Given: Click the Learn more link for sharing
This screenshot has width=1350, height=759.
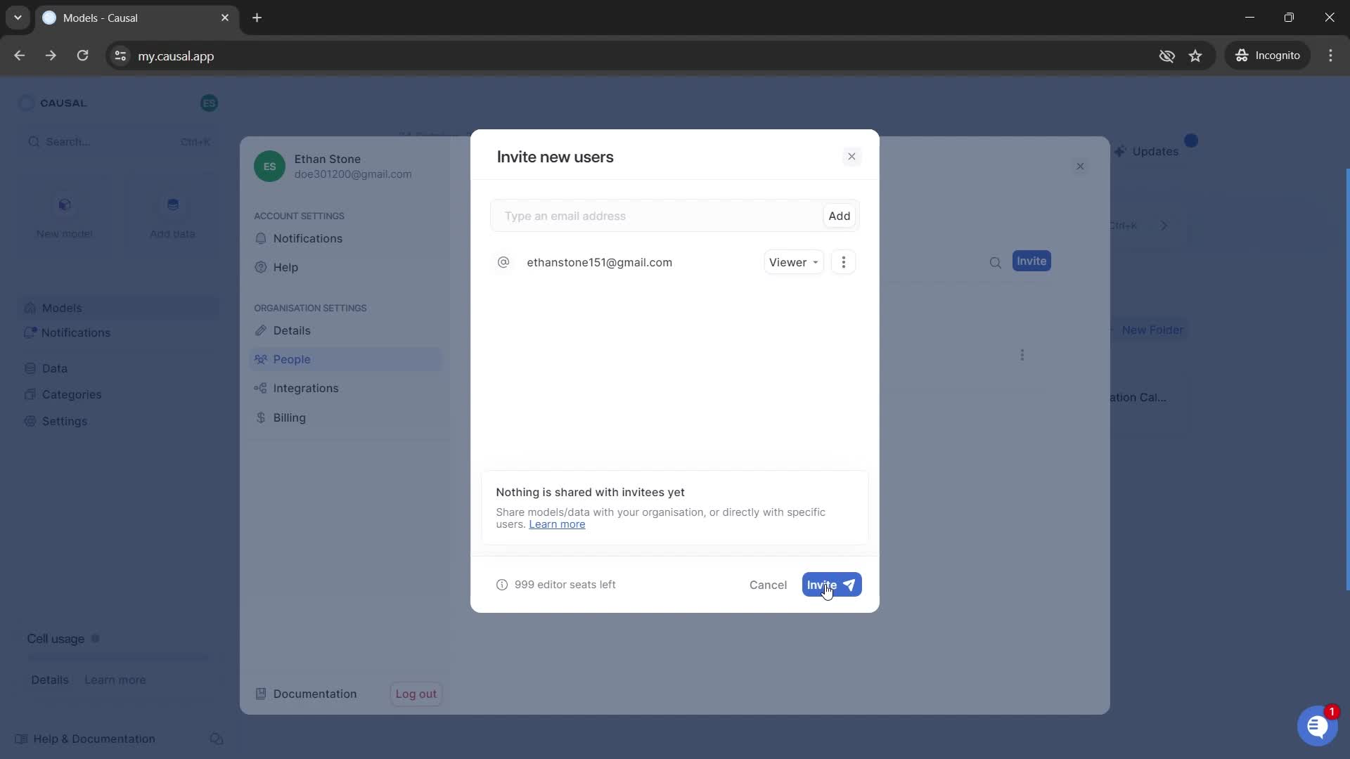Looking at the screenshot, I should tap(558, 524).
